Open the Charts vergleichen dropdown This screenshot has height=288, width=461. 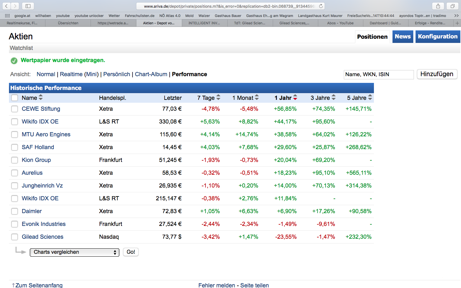point(75,252)
